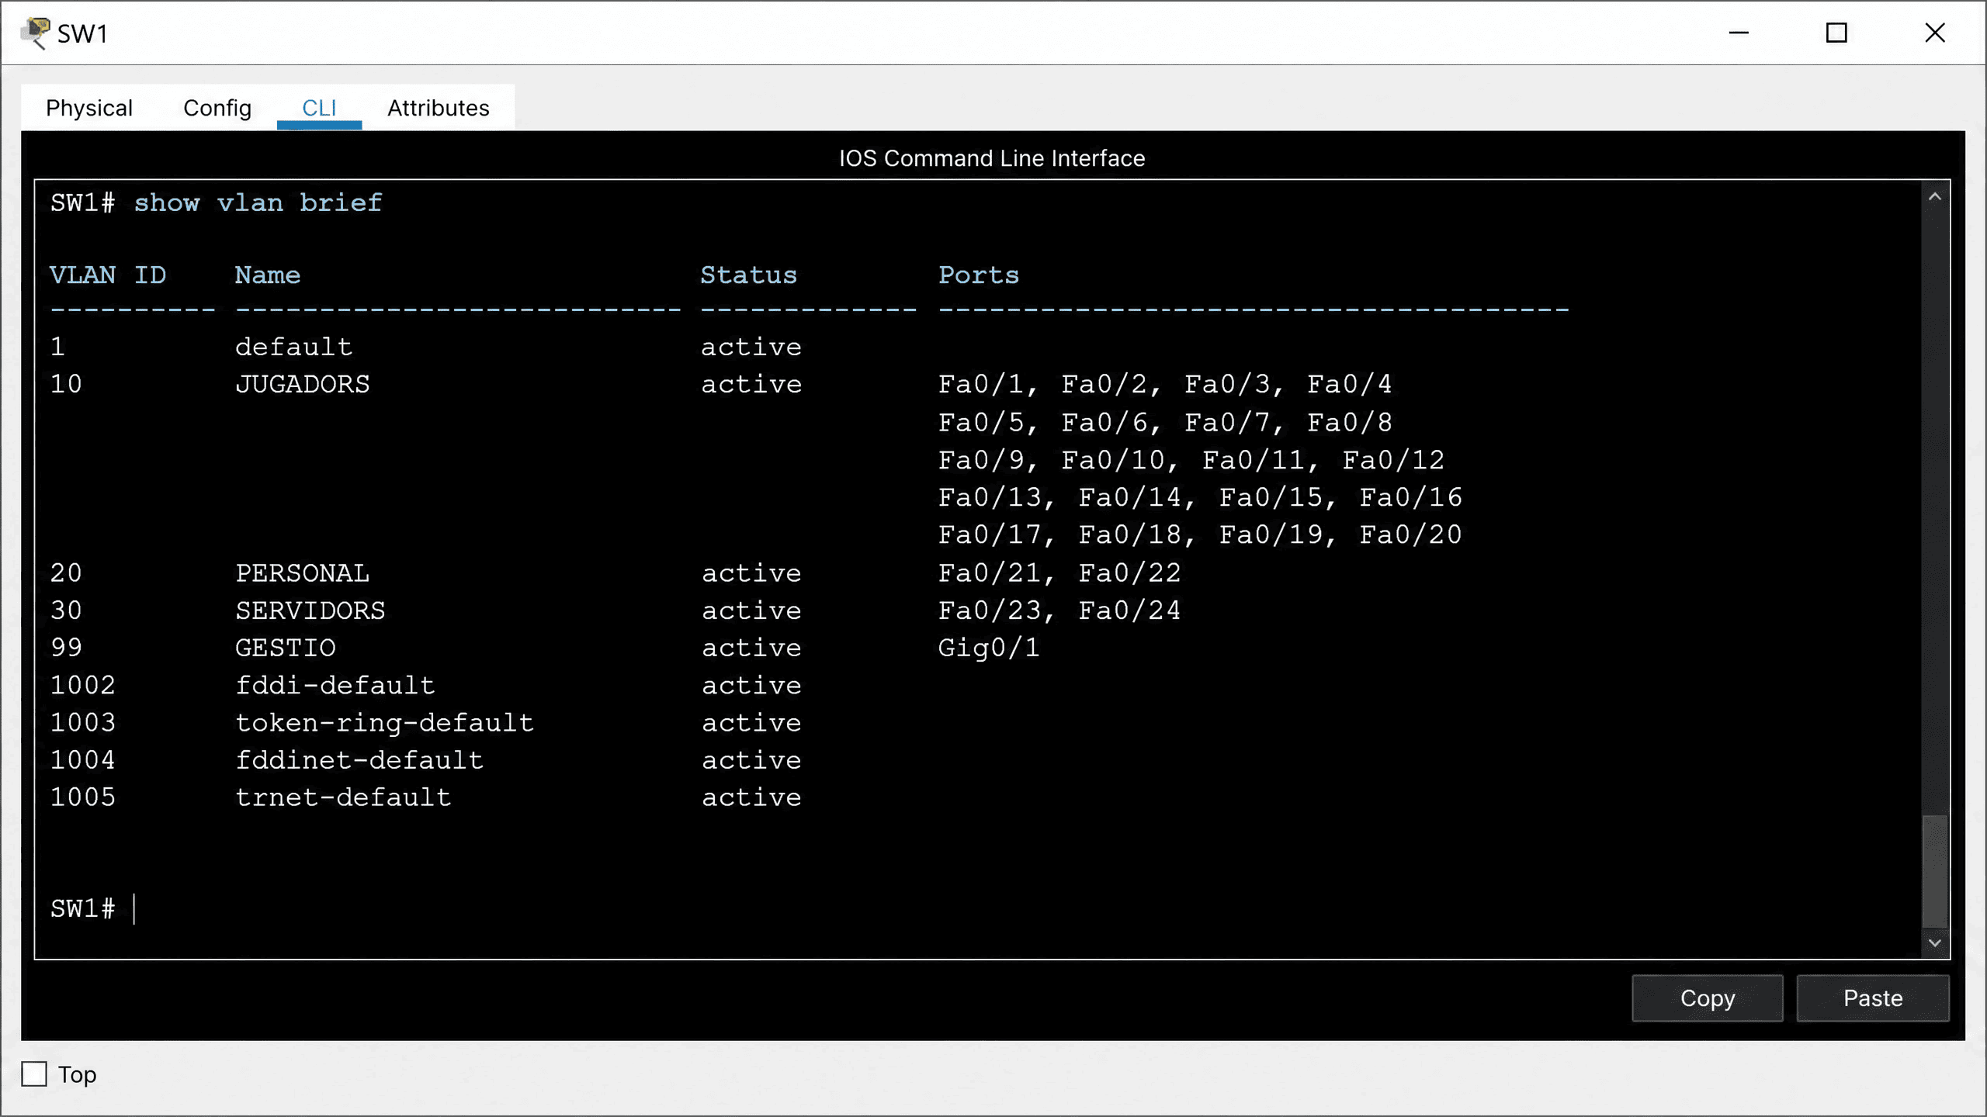Minimize the SW1 window
The width and height of the screenshot is (1987, 1117).
(1739, 33)
